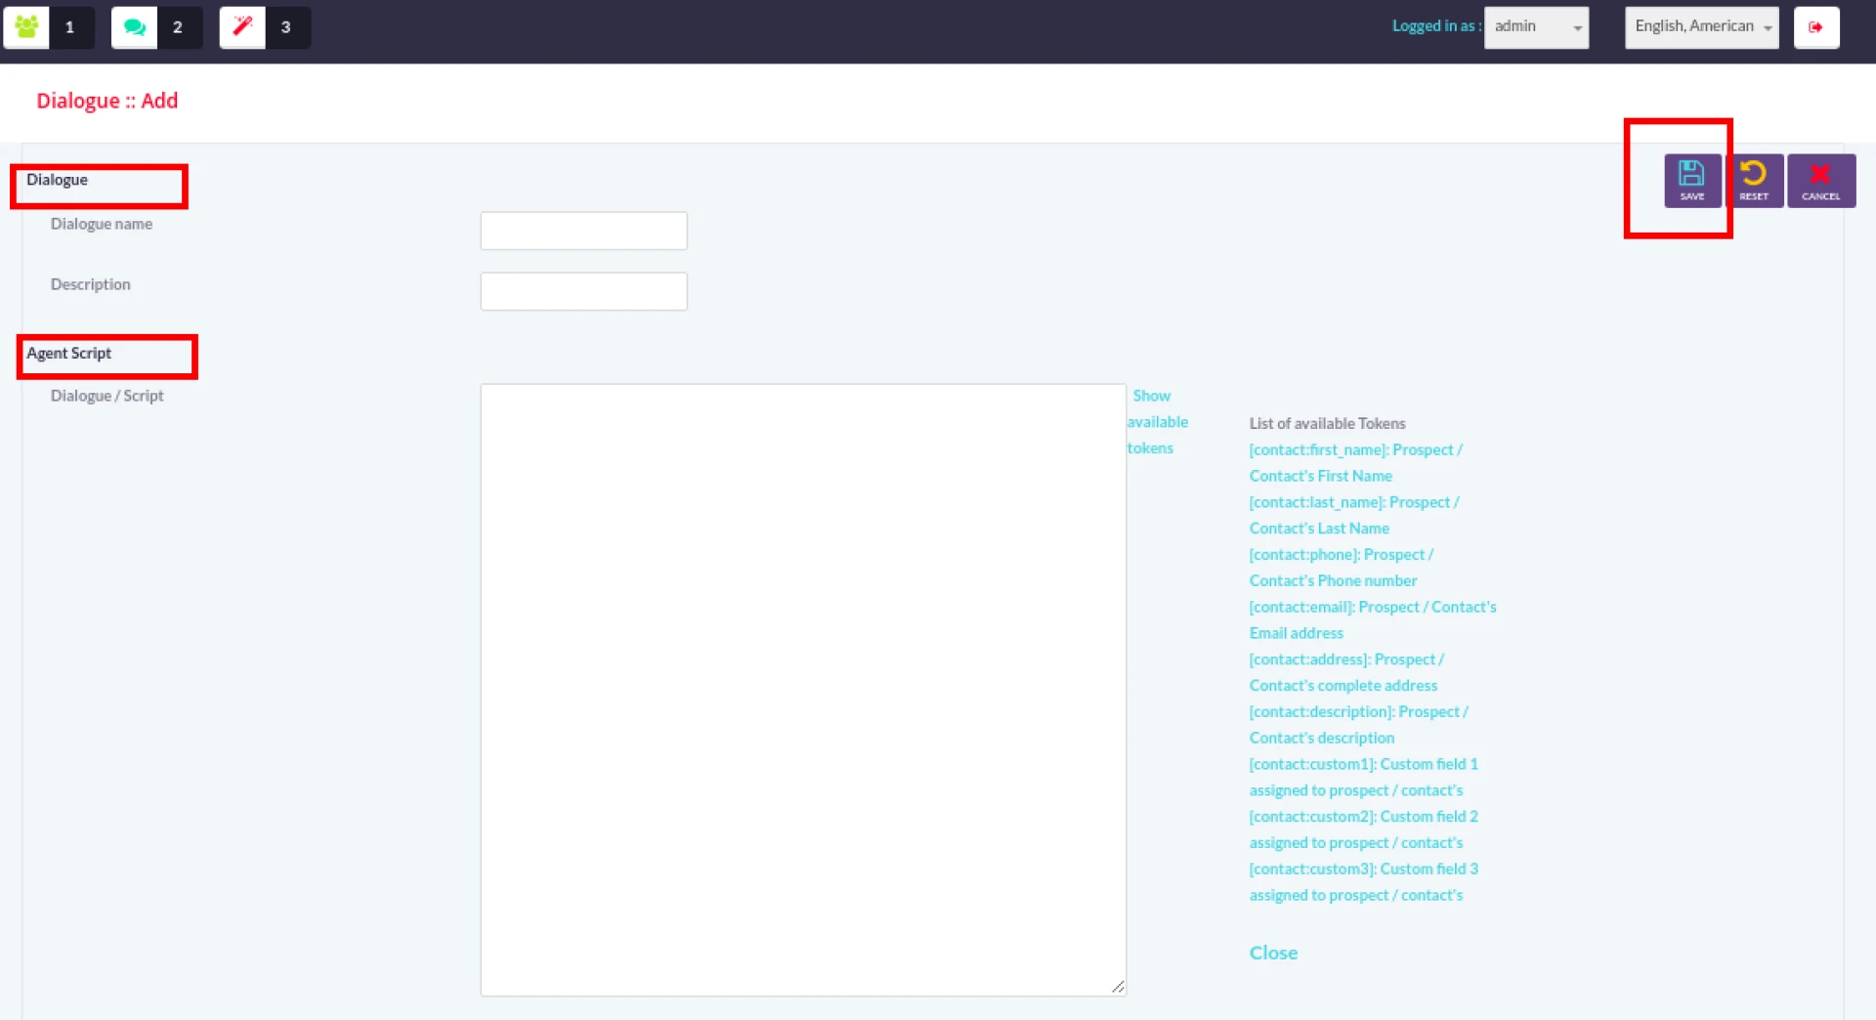Viewport: 1876px width, 1020px height.
Task: Save the dialogue with the Save icon
Action: [x=1691, y=181]
